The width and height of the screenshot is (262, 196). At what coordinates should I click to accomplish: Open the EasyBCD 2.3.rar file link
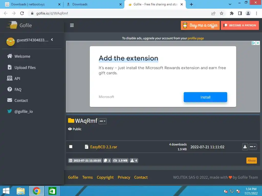[104, 147]
